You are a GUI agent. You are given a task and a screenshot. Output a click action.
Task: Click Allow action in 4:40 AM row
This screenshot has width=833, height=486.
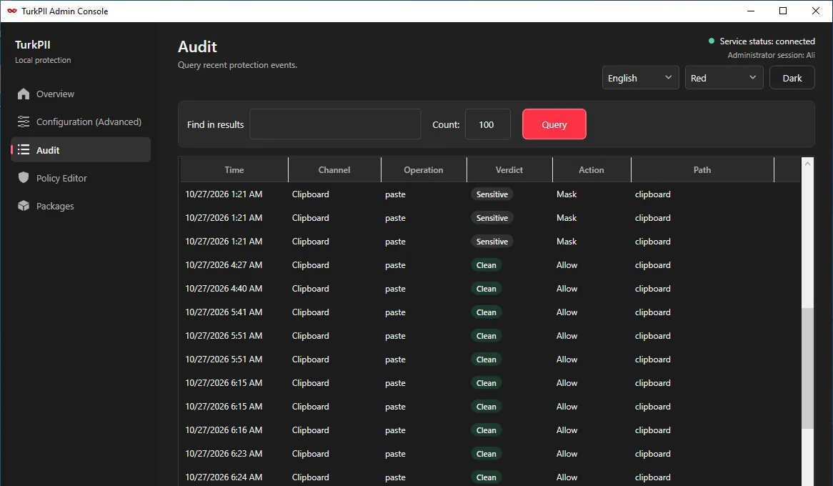(x=567, y=288)
